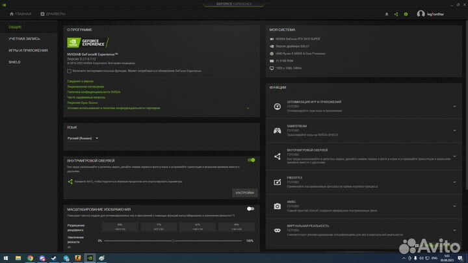
Task: Open the green settings gear icon
Action: [x=406, y=14]
